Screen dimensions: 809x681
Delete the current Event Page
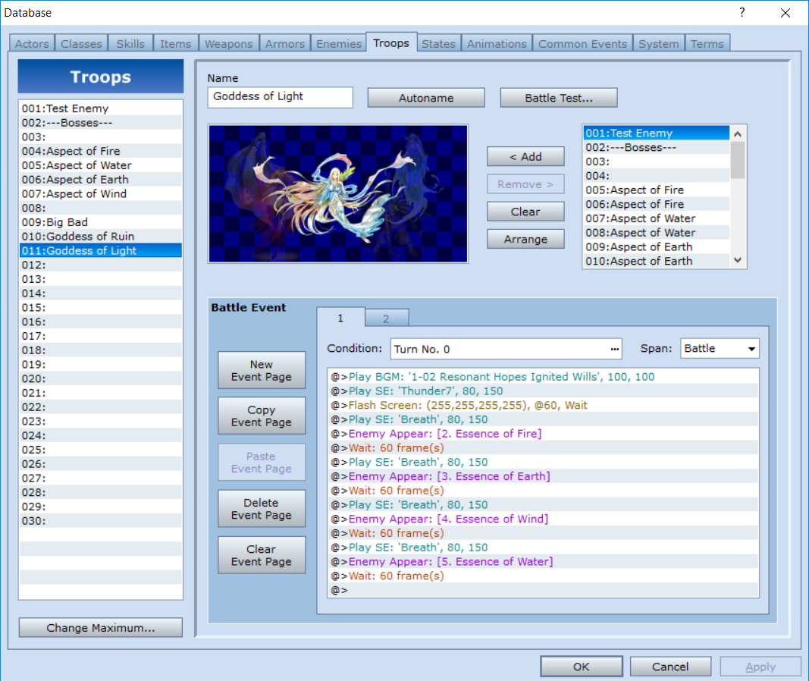tap(262, 509)
